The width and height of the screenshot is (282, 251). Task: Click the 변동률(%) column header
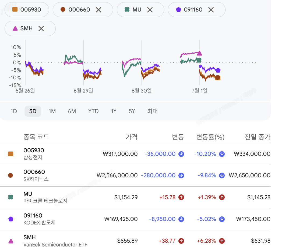(210, 137)
